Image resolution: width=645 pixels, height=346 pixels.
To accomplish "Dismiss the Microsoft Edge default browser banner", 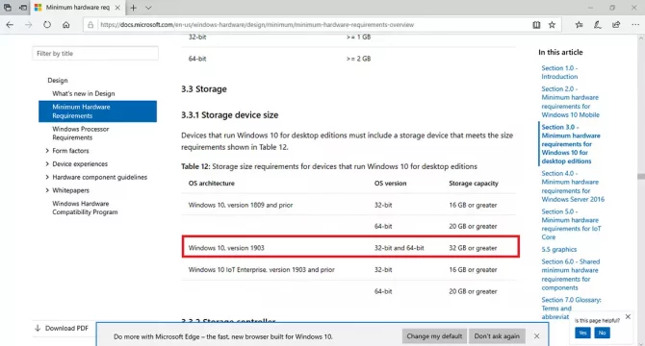I will click(536, 336).
